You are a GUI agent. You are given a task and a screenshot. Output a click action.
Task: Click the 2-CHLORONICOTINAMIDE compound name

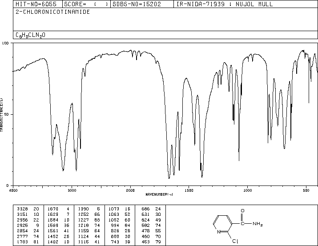(x=52, y=12)
